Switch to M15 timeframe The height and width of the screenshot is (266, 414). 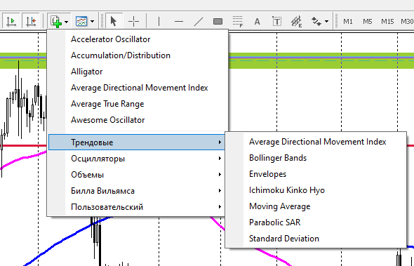coord(387,21)
